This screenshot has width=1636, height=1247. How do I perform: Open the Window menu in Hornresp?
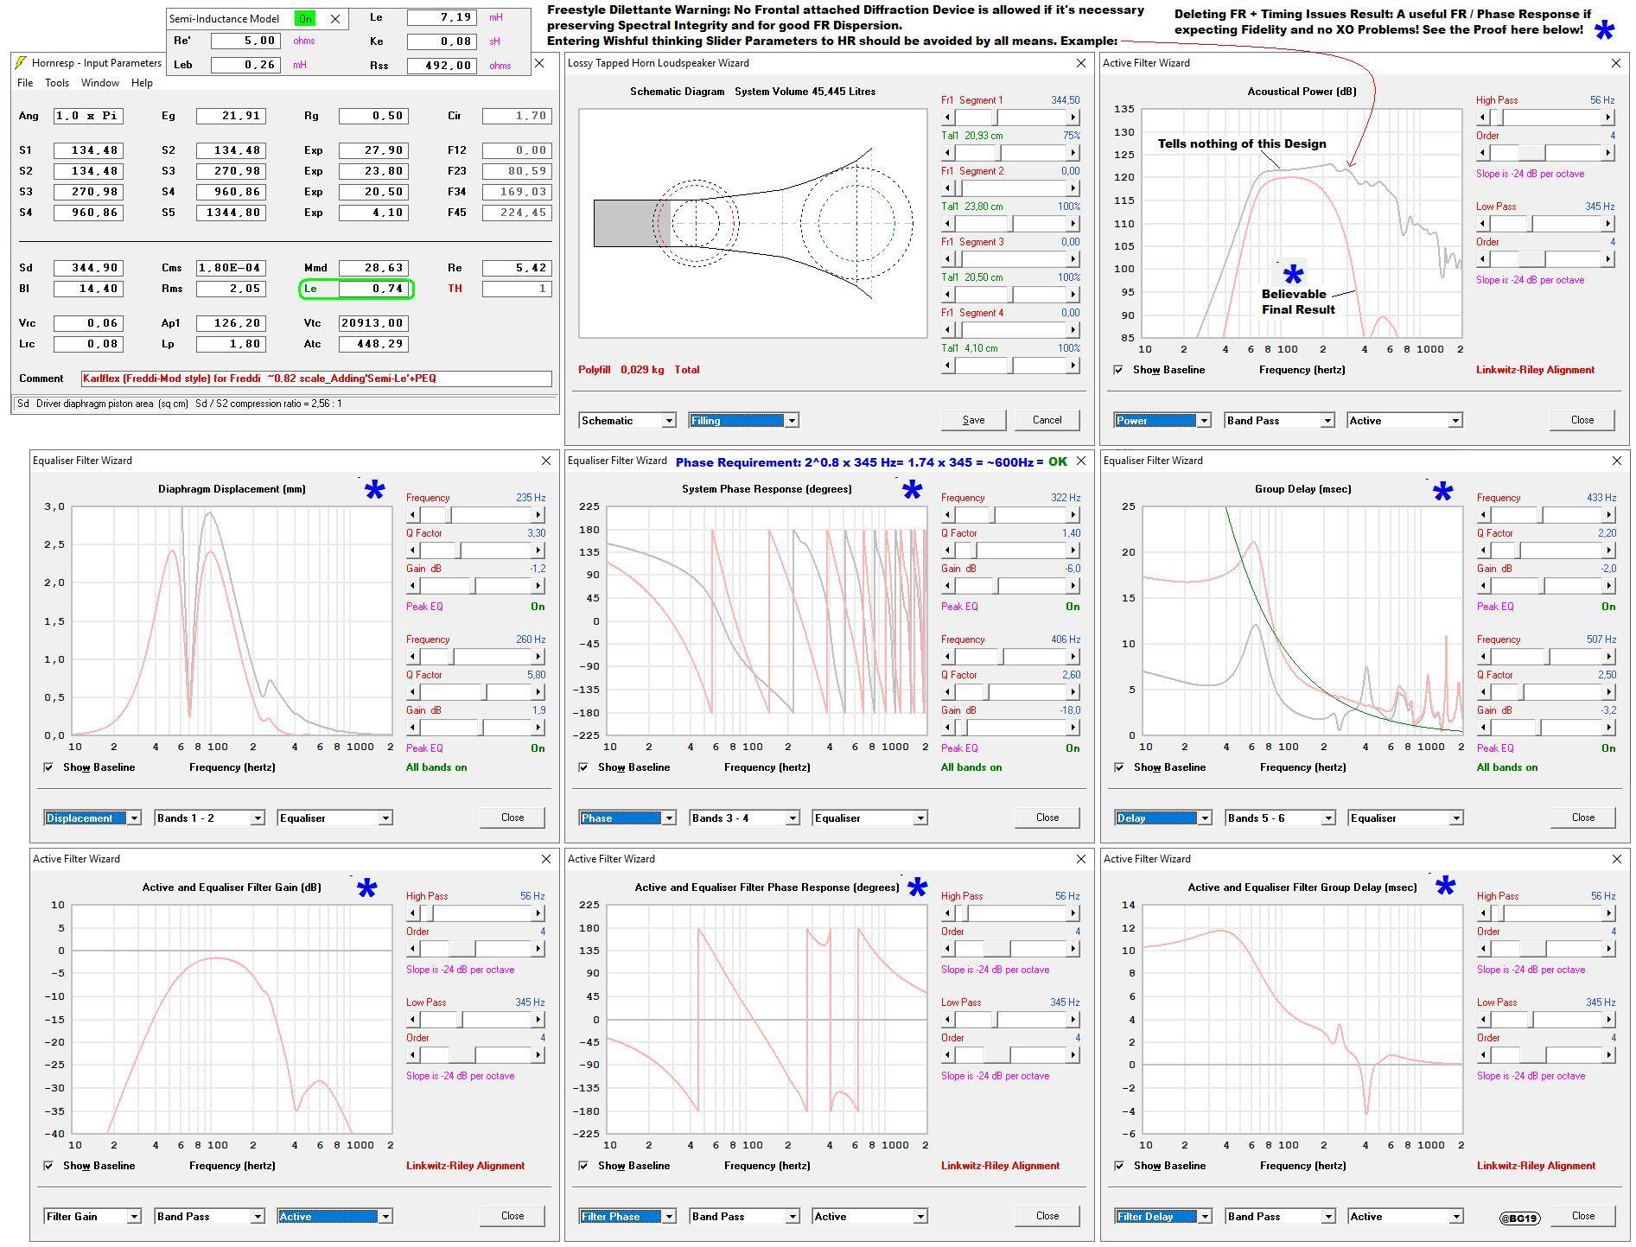pyautogui.click(x=100, y=83)
